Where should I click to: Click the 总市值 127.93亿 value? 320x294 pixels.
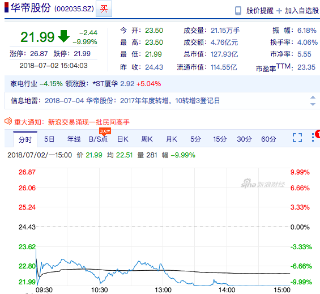pyautogui.click(x=224, y=54)
